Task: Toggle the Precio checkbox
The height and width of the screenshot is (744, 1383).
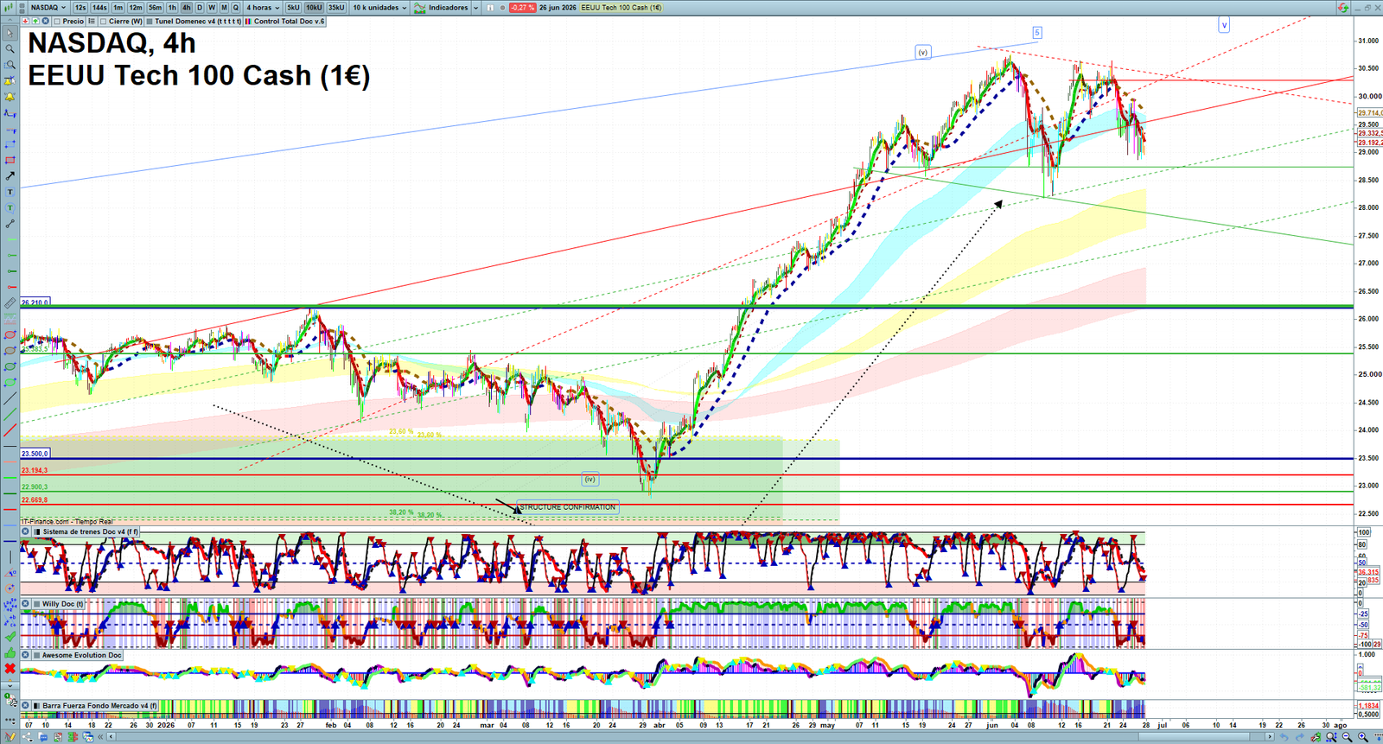Action: pyautogui.click(x=57, y=21)
